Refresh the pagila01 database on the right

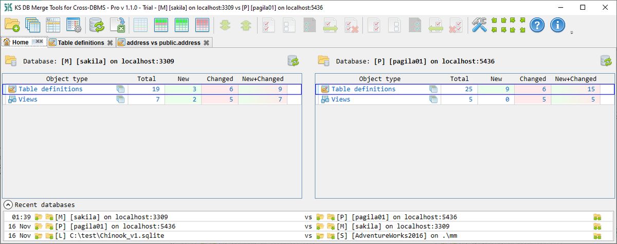(606, 61)
